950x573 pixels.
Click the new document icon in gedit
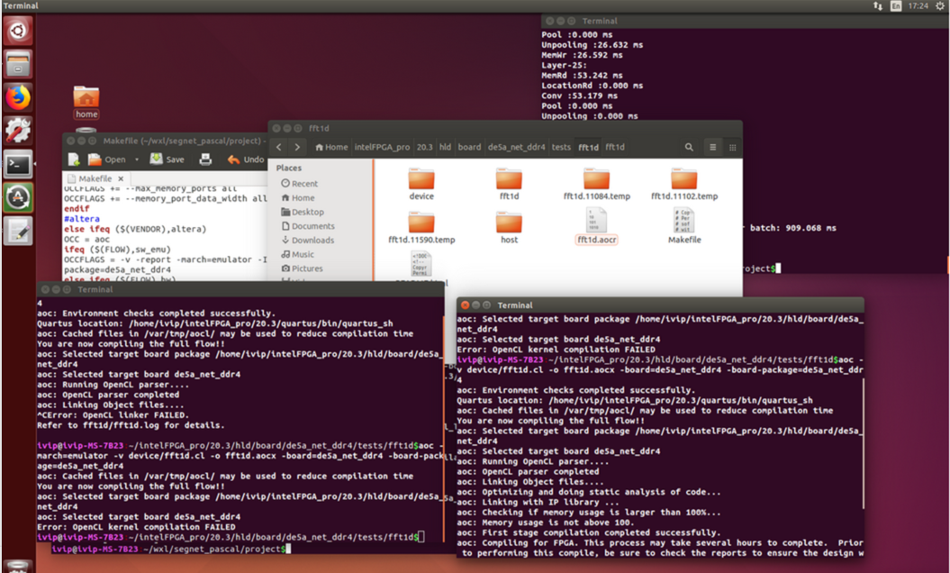74,159
